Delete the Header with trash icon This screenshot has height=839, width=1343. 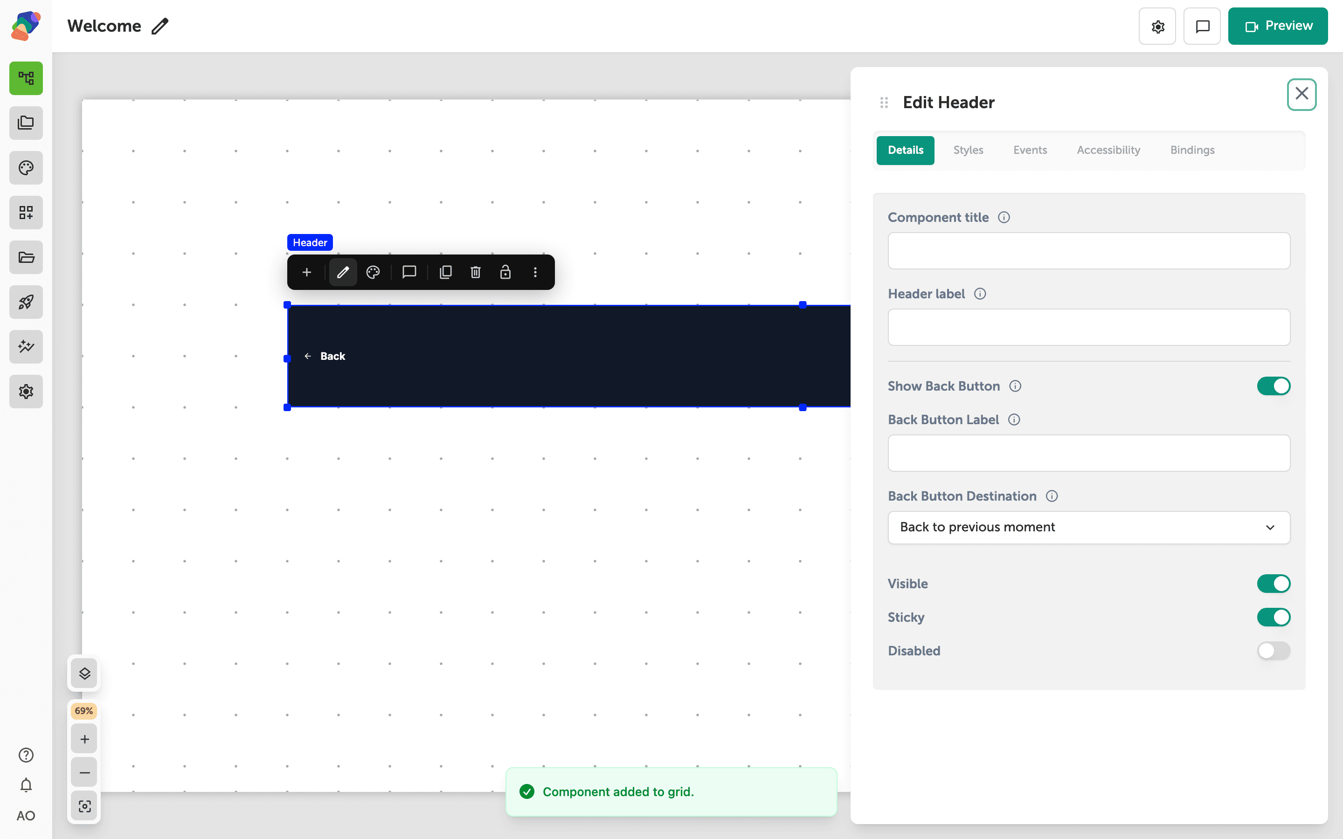click(476, 272)
